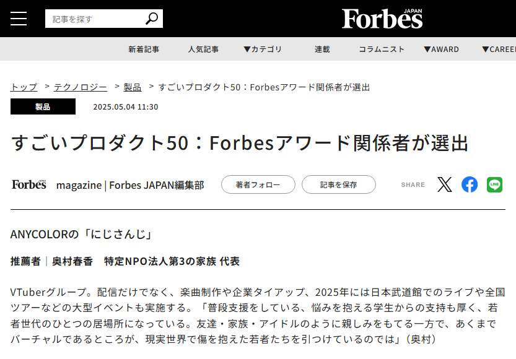The height and width of the screenshot is (359, 516).
Task: Click the Forbes Japan header logo
Action: point(382,19)
